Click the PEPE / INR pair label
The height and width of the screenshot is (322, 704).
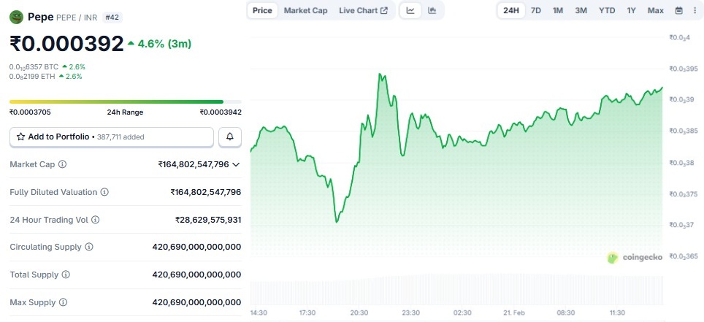[77, 18]
